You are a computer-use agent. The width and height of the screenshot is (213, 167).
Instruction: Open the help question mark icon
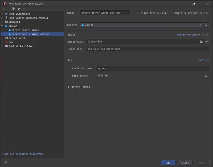[6, 162]
